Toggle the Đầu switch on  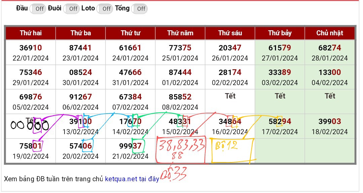[x=38, y=9]
